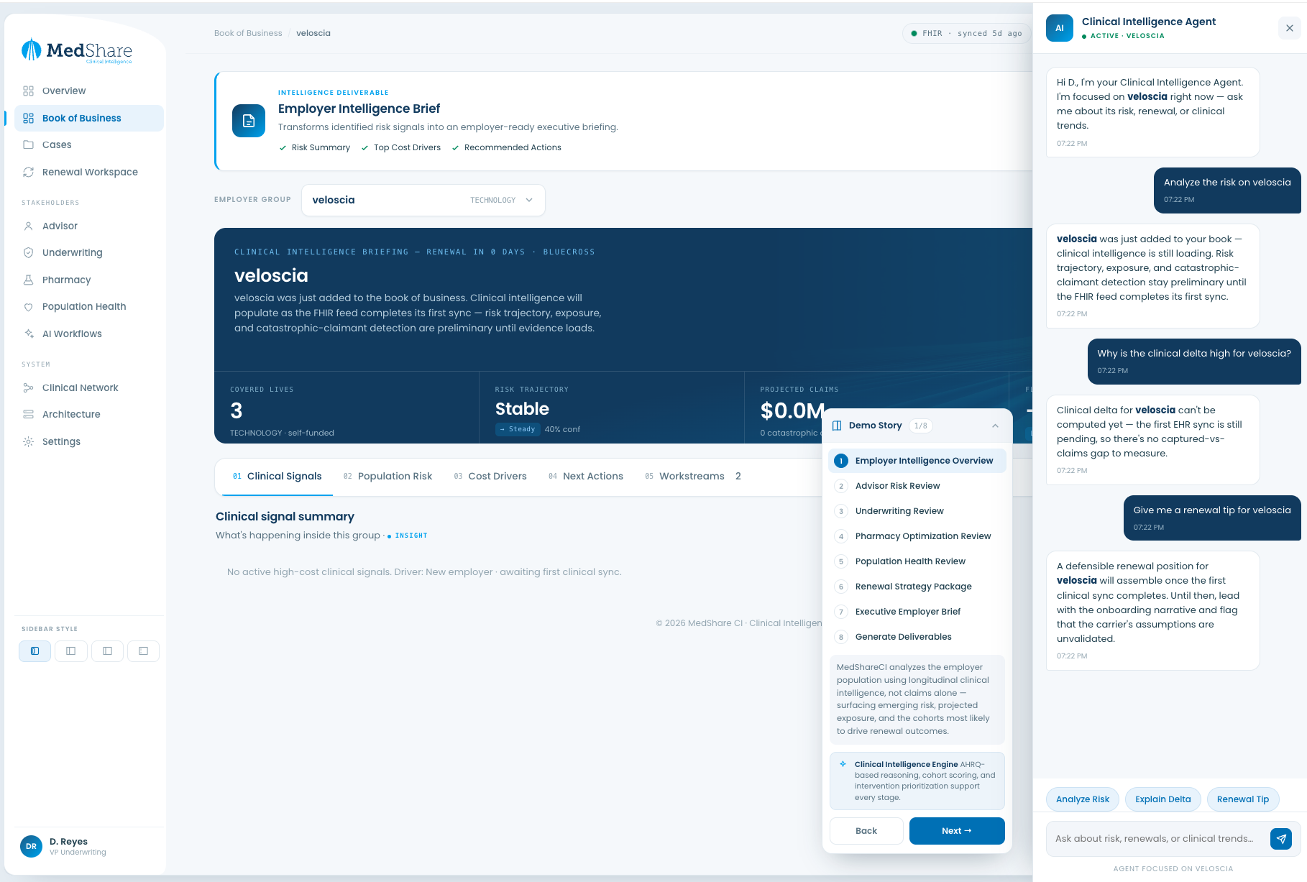Click the Steady trajectory badge
1307x882 pixels.
(518, 429)
